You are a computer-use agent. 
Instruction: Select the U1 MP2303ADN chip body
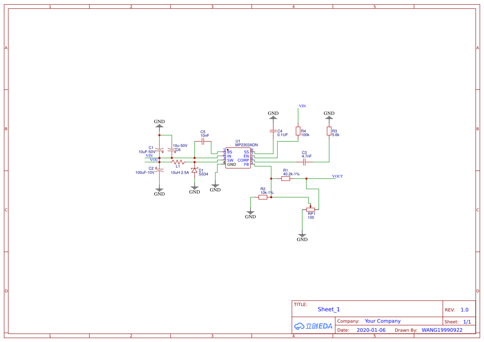click(238, 158)
